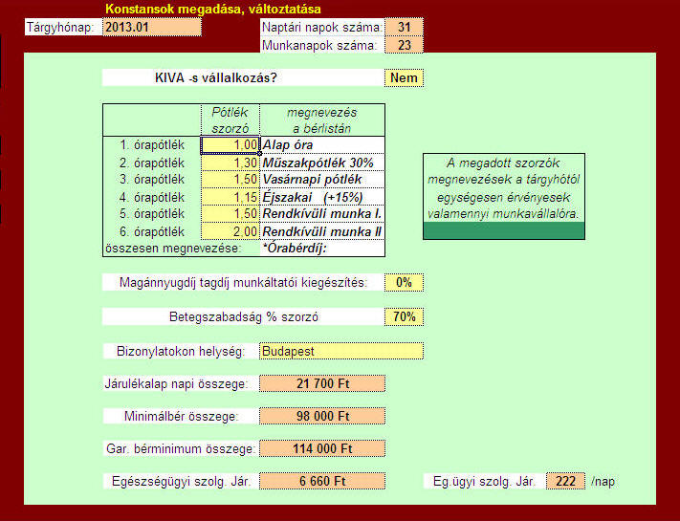Click the Budapest helység field
Image resolution: width=680 pixels, height=521 pixels.
coord(341,351)
